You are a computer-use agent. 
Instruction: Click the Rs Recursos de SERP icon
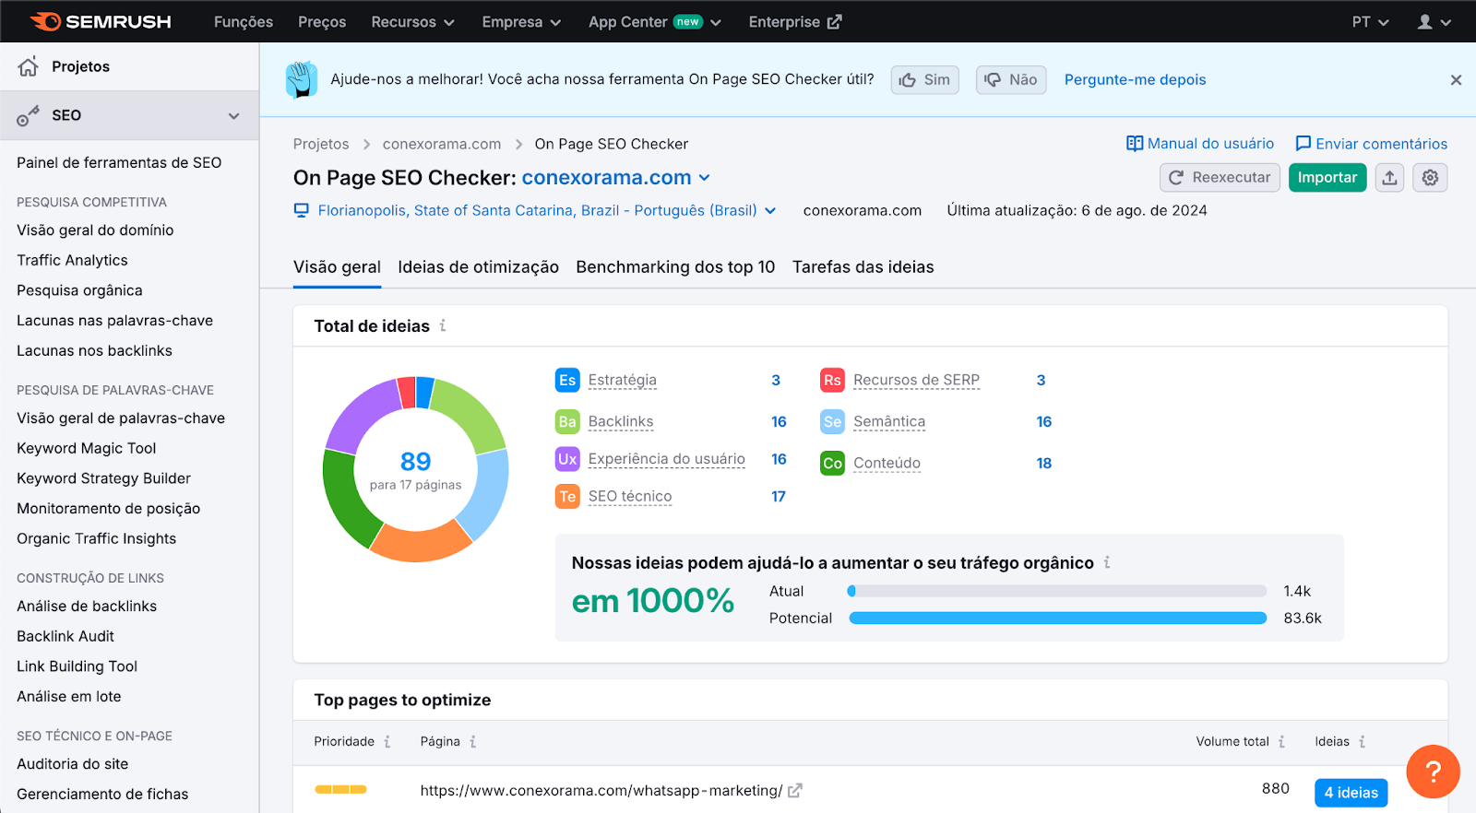tap(832, 380)
